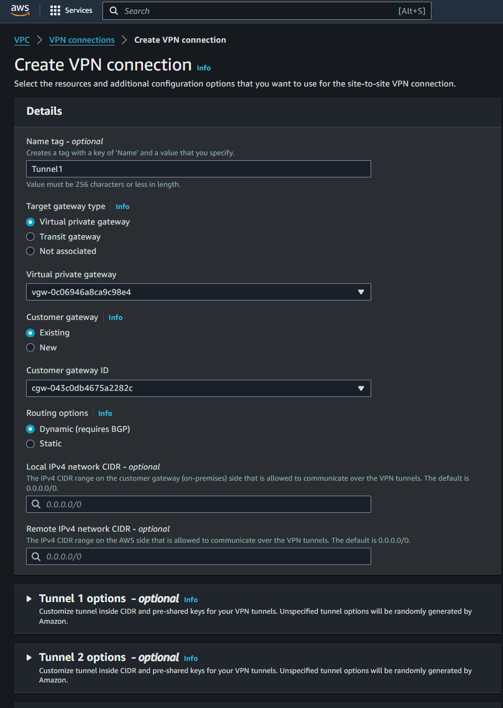The height and width of the screenshot is (708, 503).
Task: Click the magnifier inside Remote IPv4 CIDR field
Action: click(37, 556)
